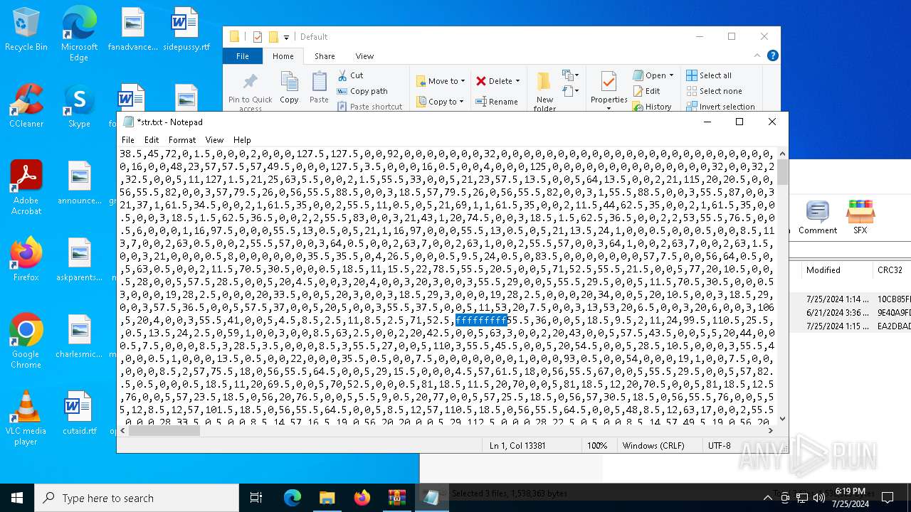Click the Quick Access properties checkmark toggle
This screenshot has height=512, width=911.
258,37
